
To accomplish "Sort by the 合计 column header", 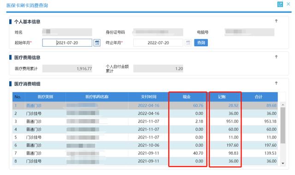I will 259,97.
